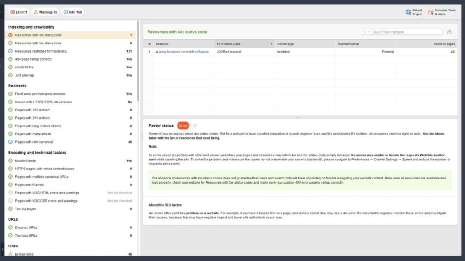This screenshot has height=261, width=465.
Task: Click the info icon beside Resources restricted from indexing
Action: (x=10, y=51)
